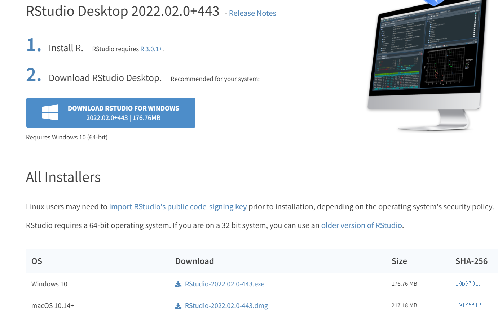Viewport: 498px width, 313px height.
Task: Open import RStudio's public code-signing key link
Action: (178, 207)
